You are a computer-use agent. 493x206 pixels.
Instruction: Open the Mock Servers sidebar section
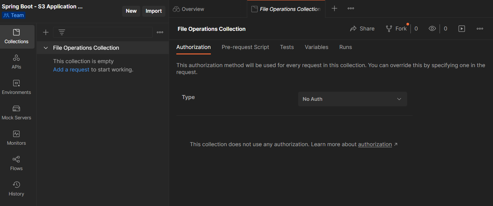click(16, 113)
